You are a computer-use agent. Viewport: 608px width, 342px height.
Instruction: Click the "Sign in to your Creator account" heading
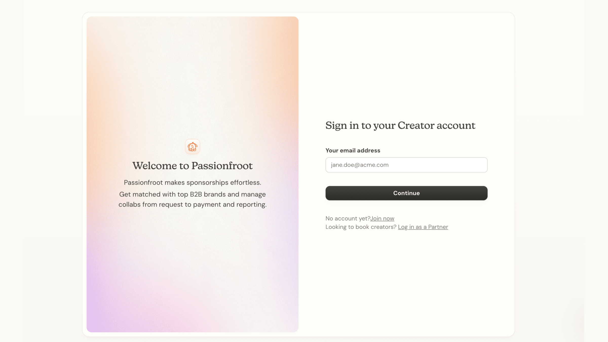[400, 125]
